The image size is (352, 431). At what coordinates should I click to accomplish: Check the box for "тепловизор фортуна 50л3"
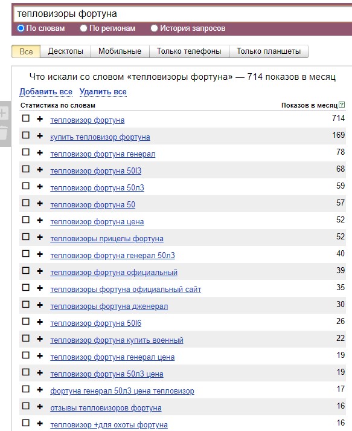26,186
